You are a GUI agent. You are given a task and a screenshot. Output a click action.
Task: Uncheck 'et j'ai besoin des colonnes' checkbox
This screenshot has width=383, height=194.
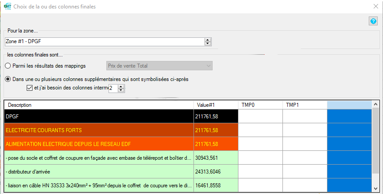[x=29, y=88]
